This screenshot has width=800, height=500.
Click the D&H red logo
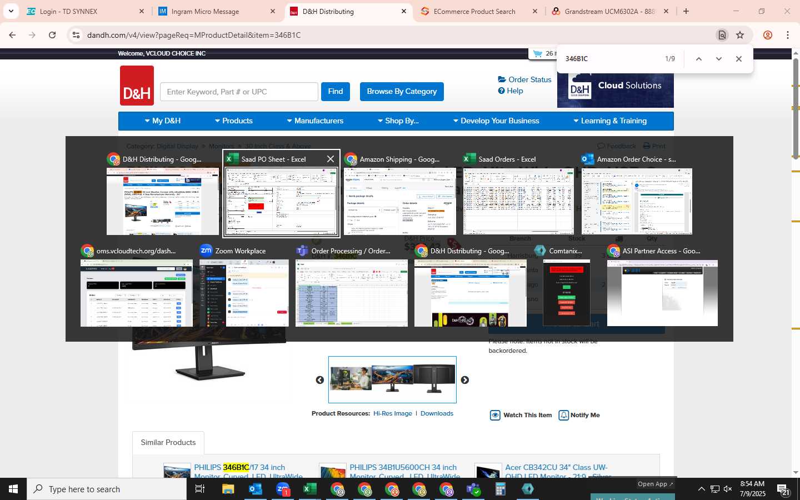137,86
